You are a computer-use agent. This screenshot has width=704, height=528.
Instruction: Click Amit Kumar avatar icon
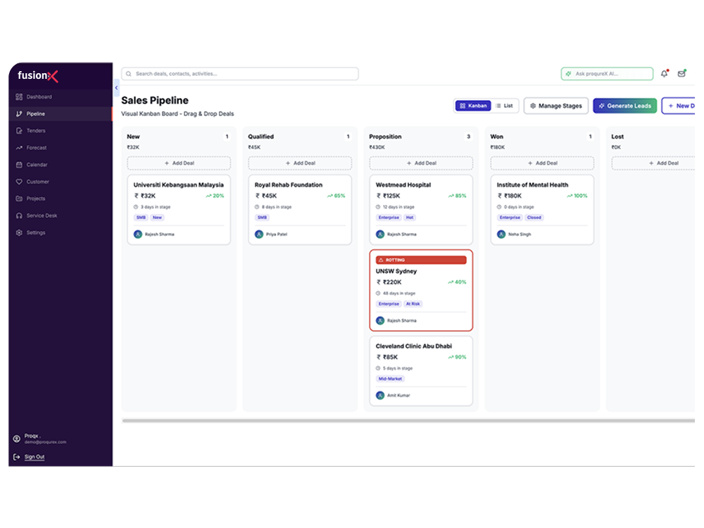pos(380,396)
